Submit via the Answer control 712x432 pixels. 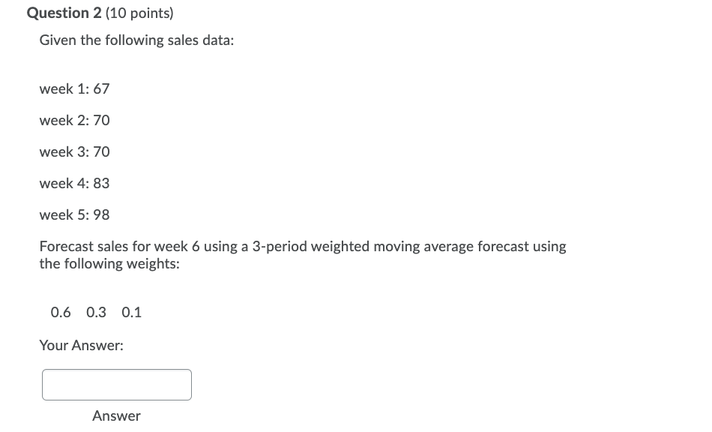116,415
